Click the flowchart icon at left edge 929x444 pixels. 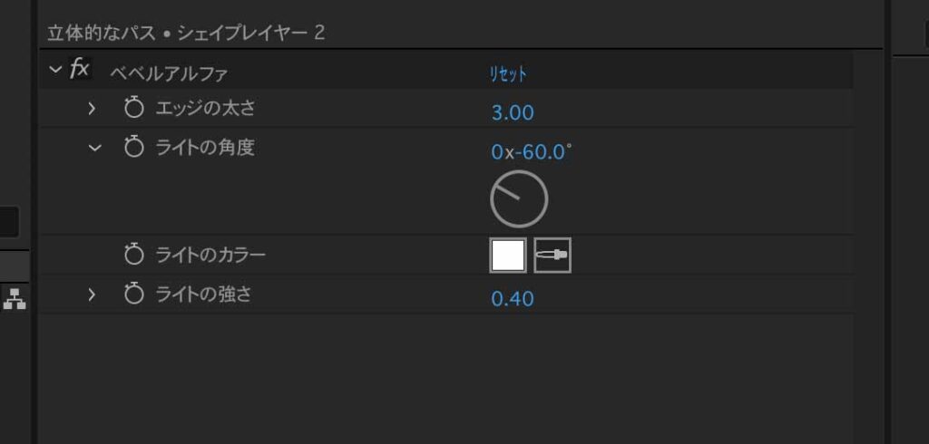[x=15, y=298]
